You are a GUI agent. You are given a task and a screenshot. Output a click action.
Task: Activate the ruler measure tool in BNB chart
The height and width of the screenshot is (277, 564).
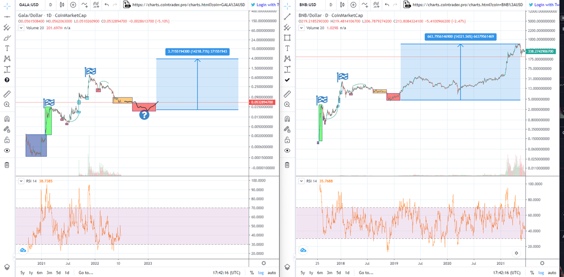(x=287, y=94)
